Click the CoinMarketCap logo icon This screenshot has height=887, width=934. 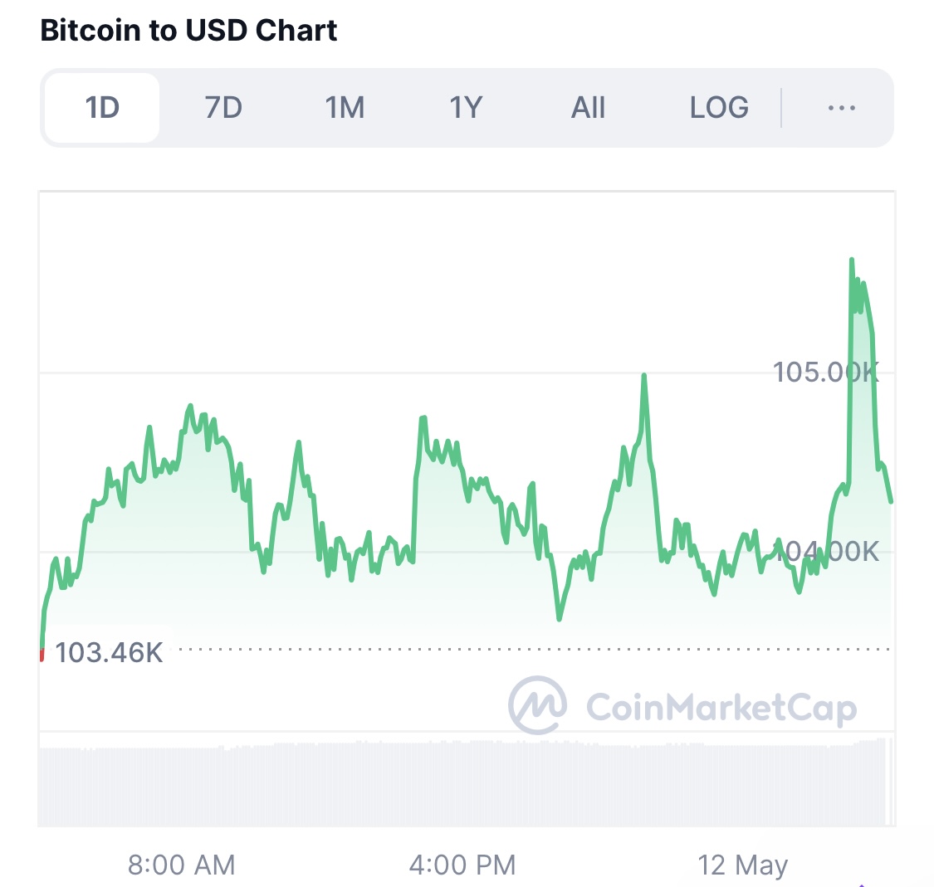point(537,704)
